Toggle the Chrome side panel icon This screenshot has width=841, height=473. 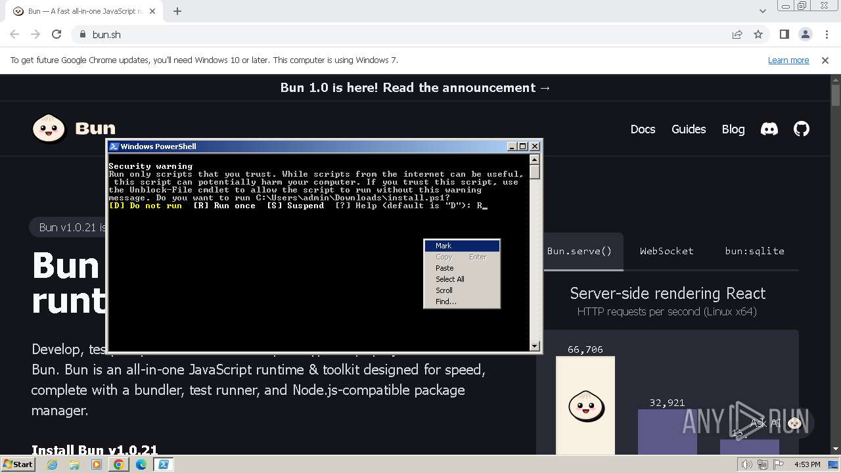pyautogui.click(x=784, y=34)
